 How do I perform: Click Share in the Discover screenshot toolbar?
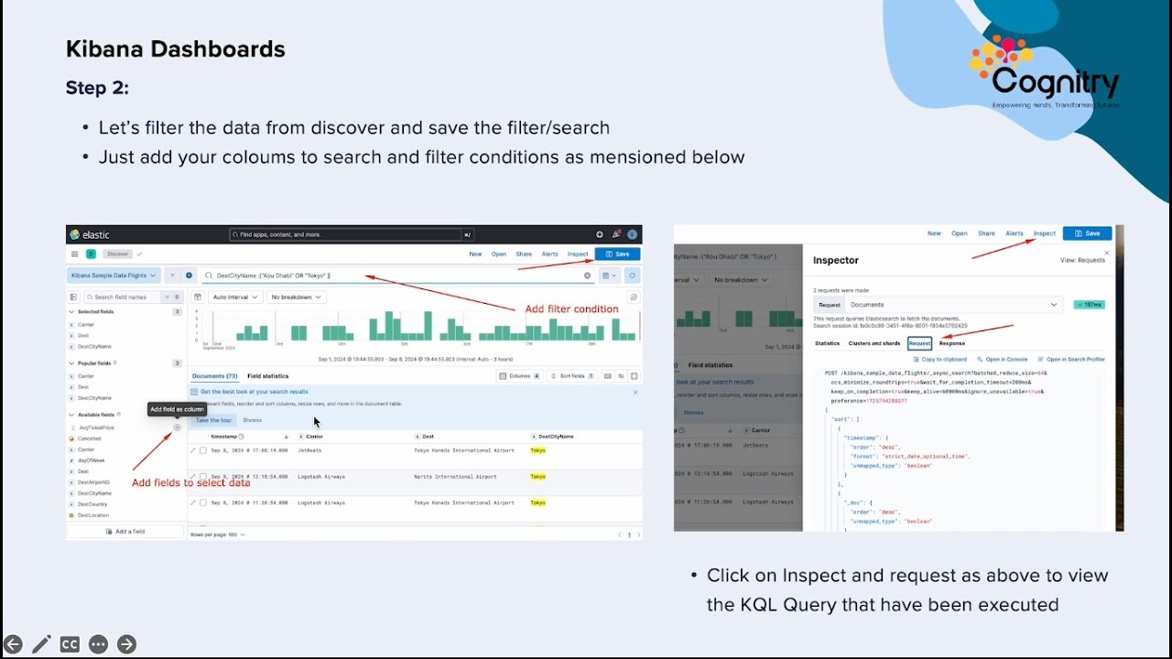524,254
